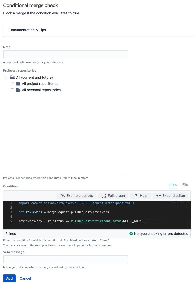This screenshot has width=195, height=284.
Task: Click the folder icon beside All project repositories
Action: click(18, 84)
